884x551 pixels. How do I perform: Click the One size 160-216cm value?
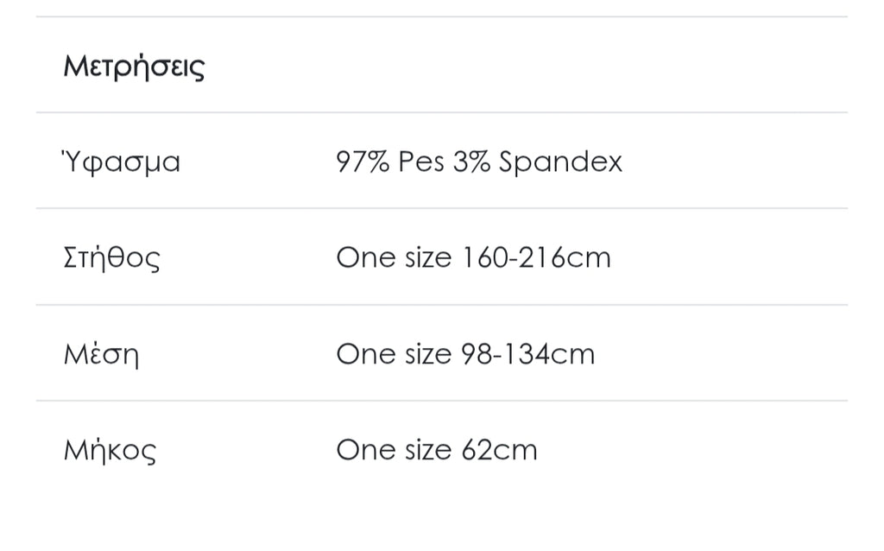(x=473, y=258)
